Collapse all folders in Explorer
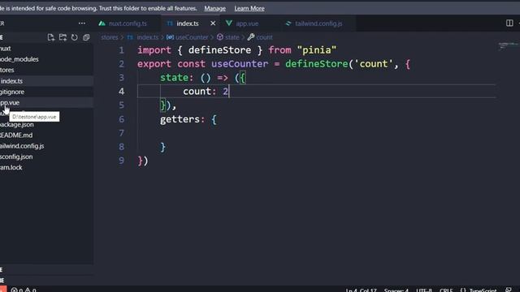Viewport: 520px width, 292px height. (x=86, y=37)
